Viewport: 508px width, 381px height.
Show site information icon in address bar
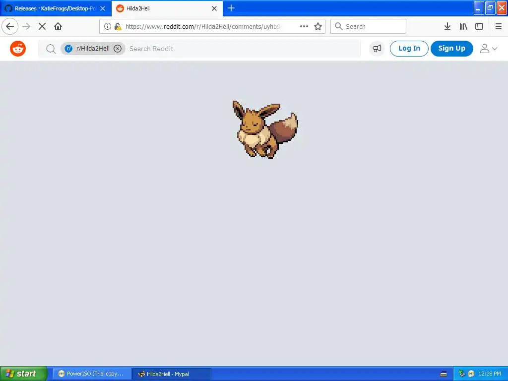[x=107, y=26]
